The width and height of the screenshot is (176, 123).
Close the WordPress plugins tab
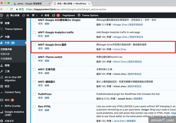tap(89, 4)
